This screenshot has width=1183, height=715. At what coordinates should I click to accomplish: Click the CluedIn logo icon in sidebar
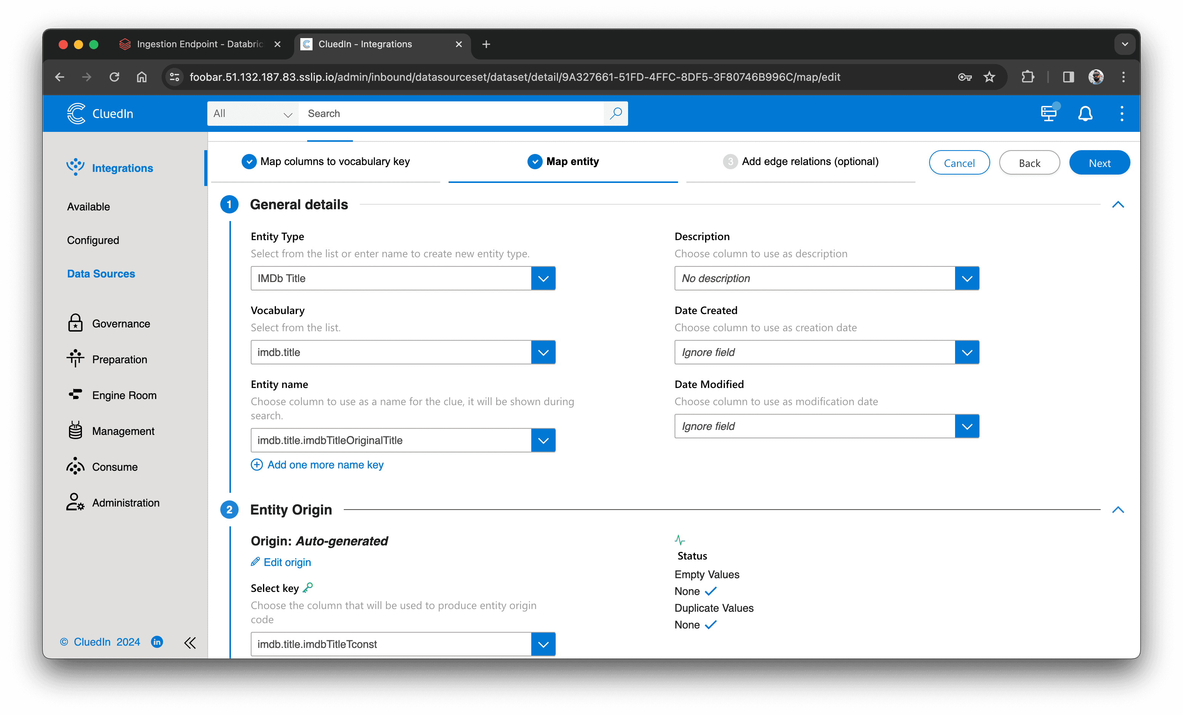(x=77, y=113)
